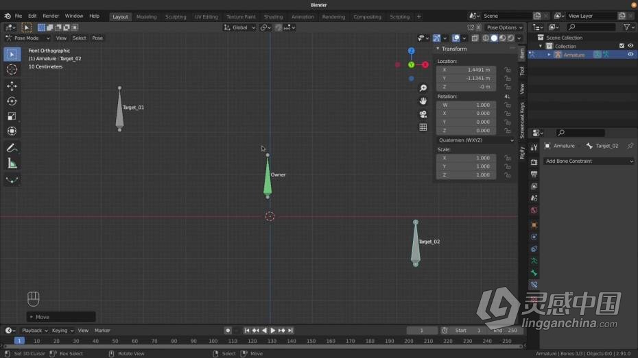Open the Render menu

[x=51, y=16]
